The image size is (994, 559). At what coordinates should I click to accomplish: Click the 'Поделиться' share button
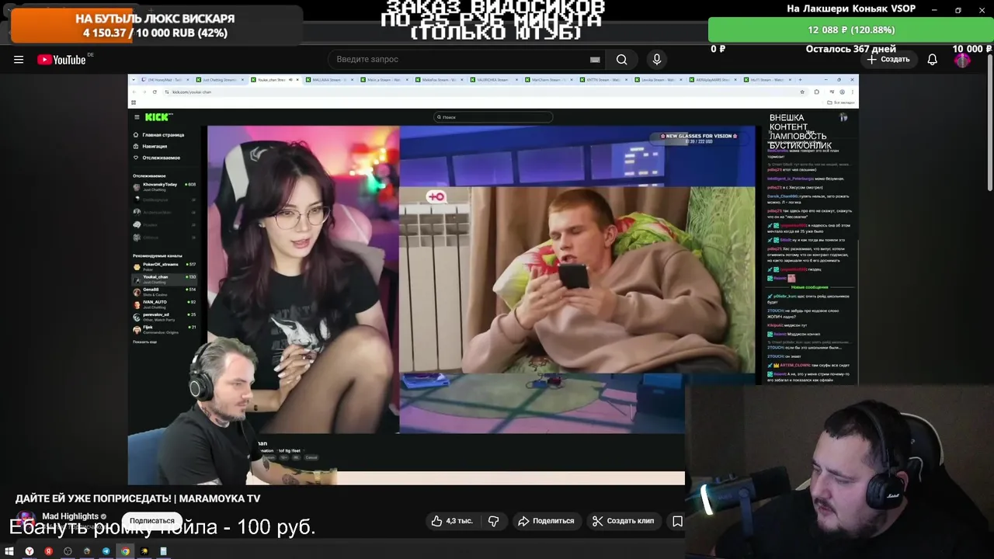pyautogui.click(x=546, y=521)
